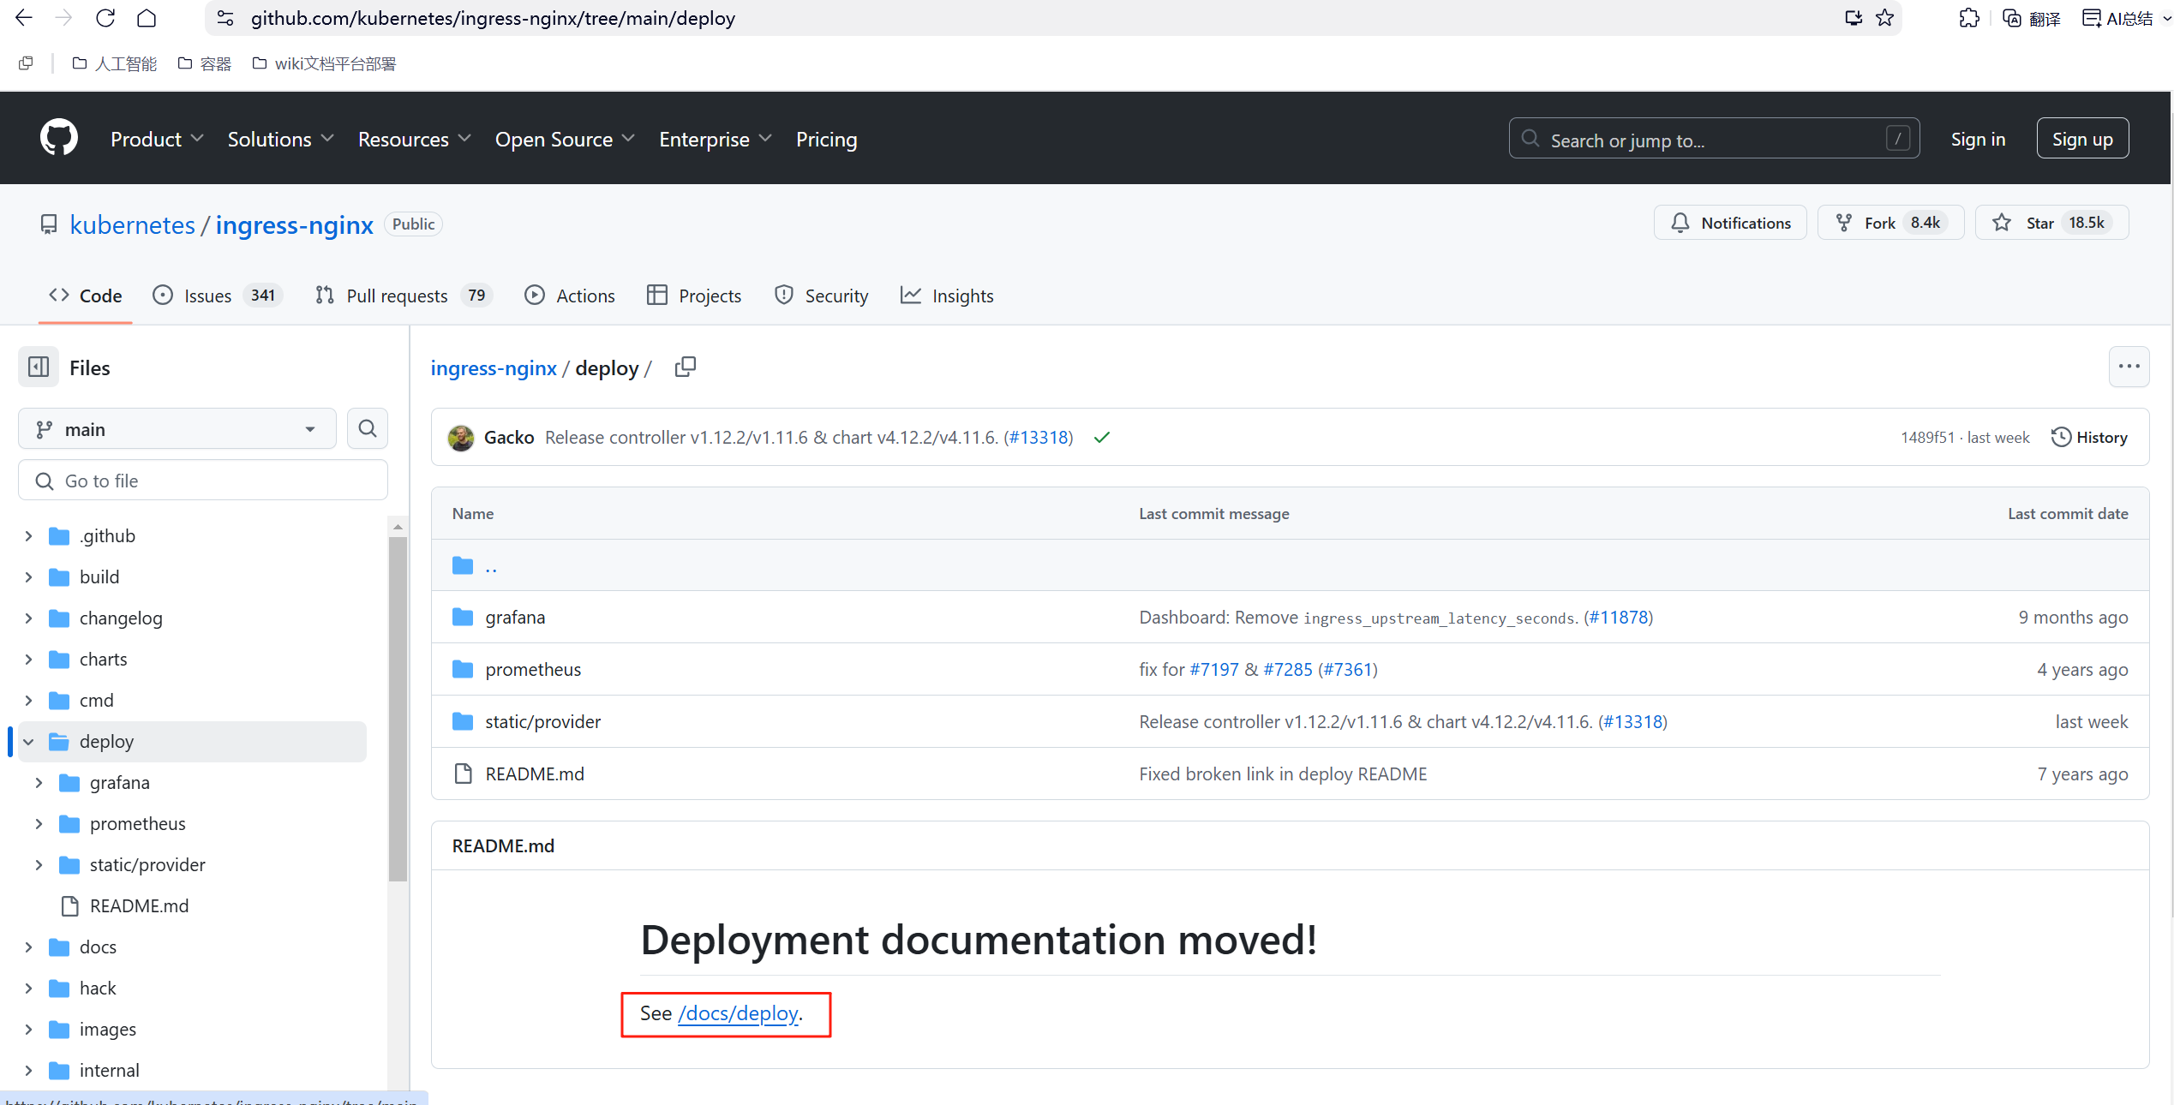This screenshot has width=2174, height=1105.
Task: Reload page with the refresh icon
Action: coord(105,18)
